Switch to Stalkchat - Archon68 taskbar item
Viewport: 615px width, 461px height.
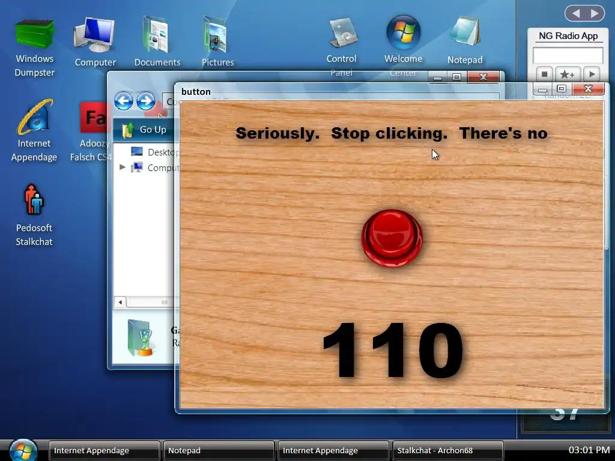pos(447,450)
